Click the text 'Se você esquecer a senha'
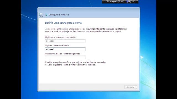The image size is (177, 99). [x=57, y=65]
